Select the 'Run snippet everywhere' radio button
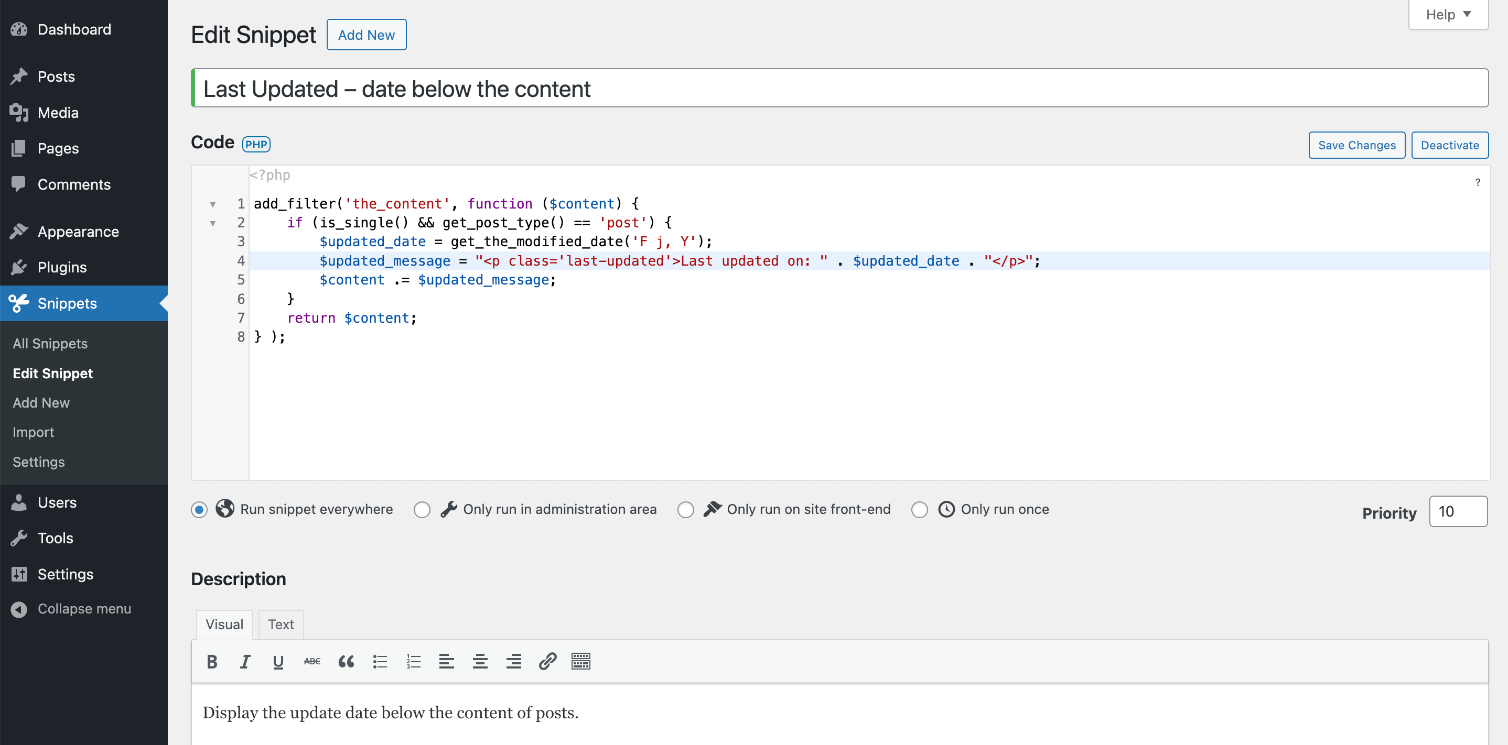This screenshot has width=1508, height=745. tap(198, 509)
